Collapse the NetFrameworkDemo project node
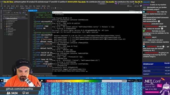Image resolution: width=170 pixels, height=95 pixels. [4, 18]
